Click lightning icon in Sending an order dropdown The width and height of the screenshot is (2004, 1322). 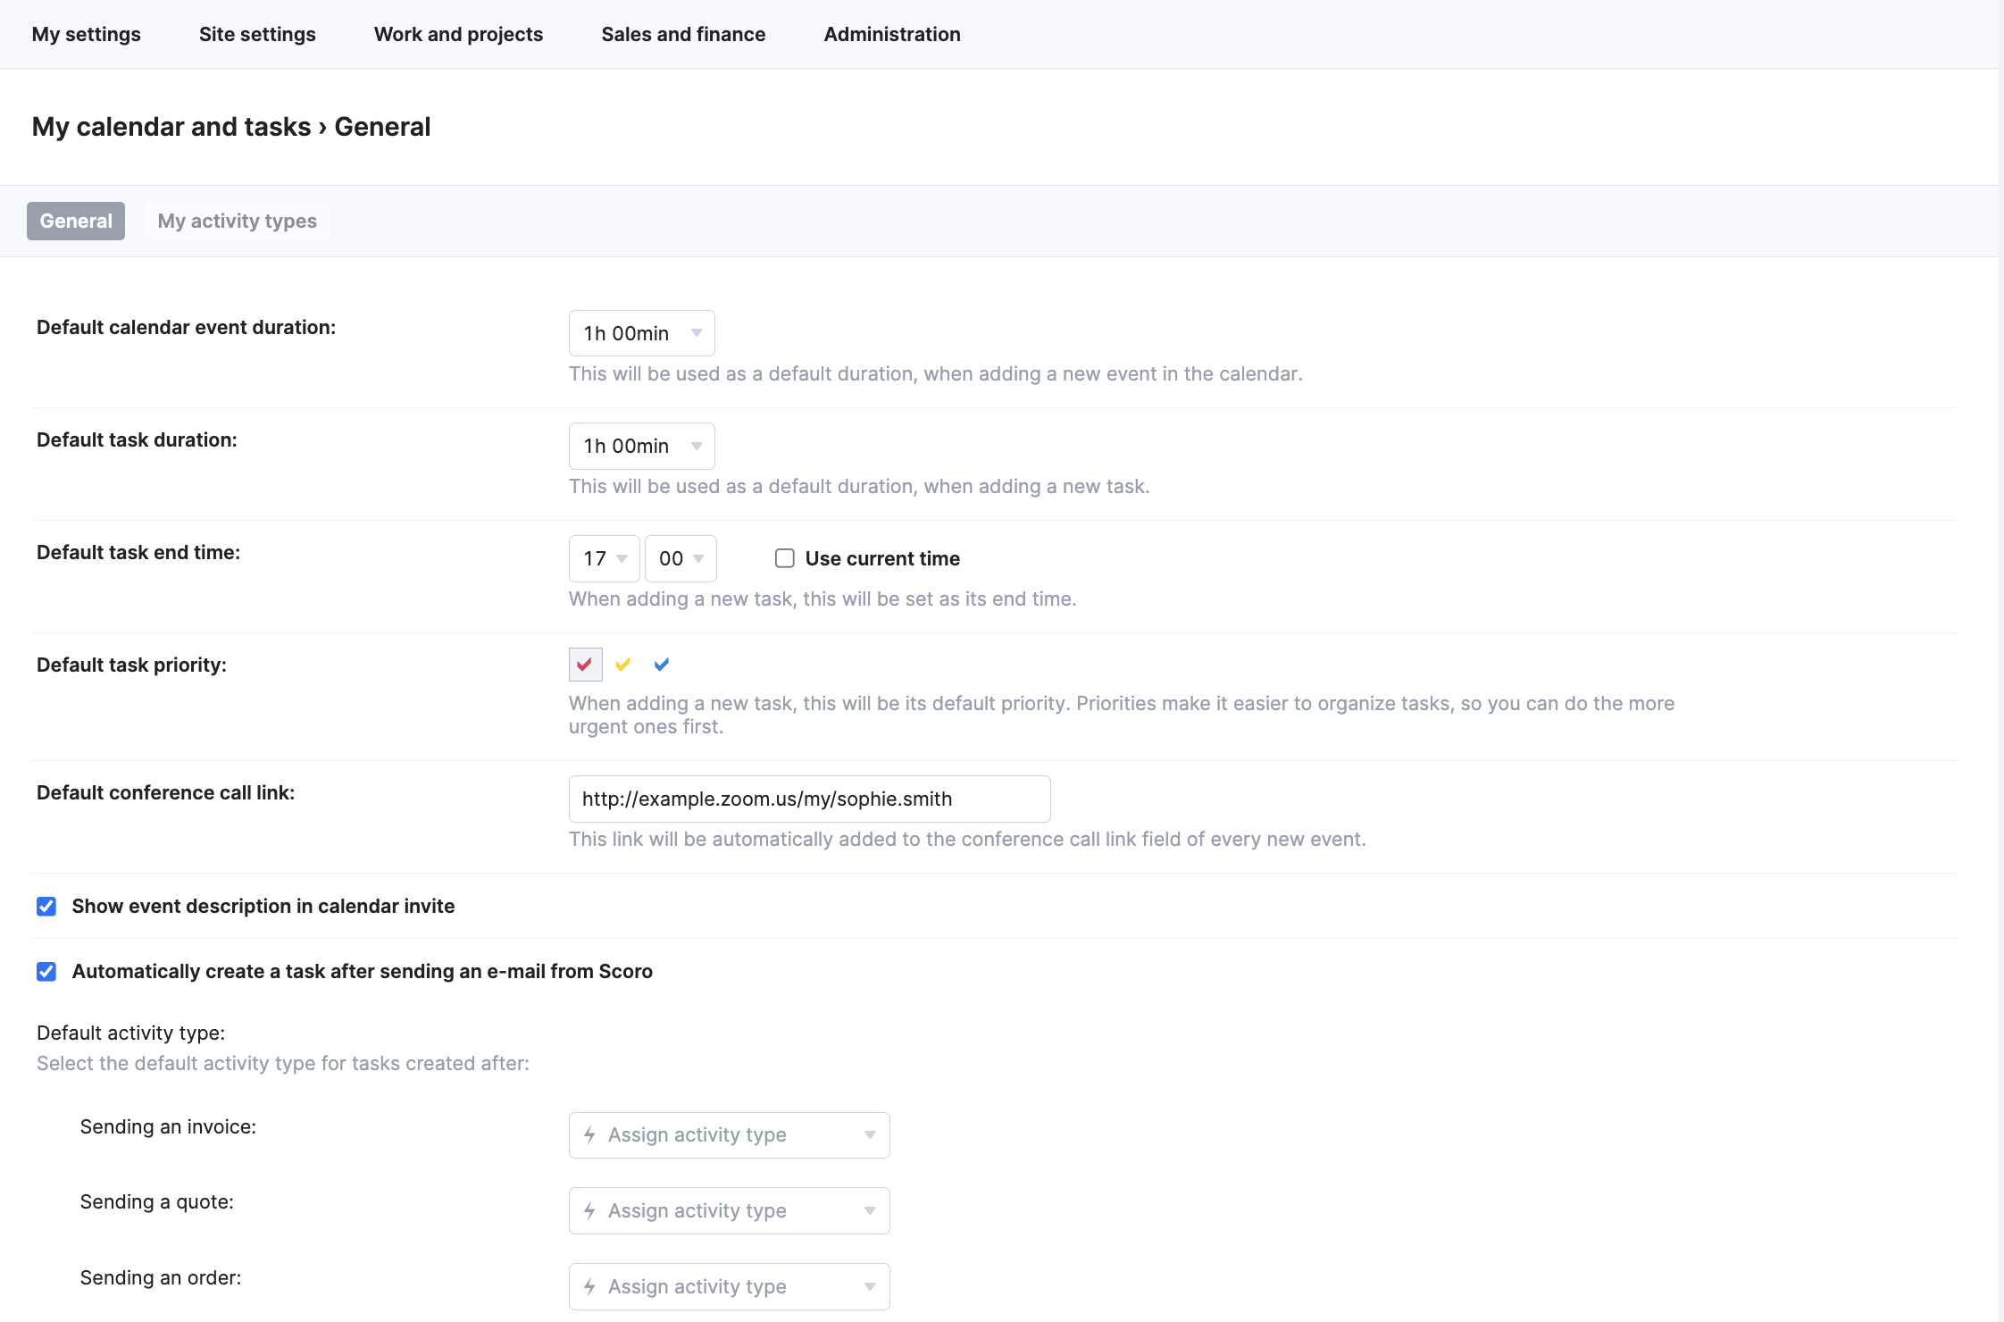[589, 1287]
